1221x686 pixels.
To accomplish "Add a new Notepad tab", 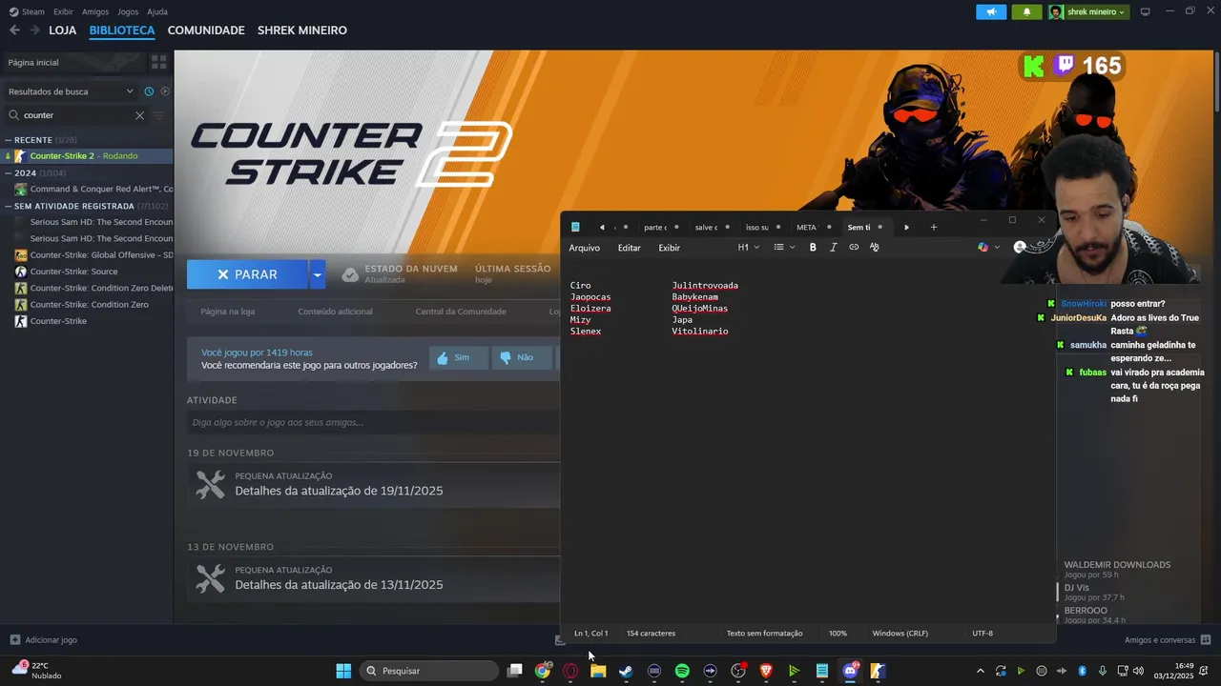I will point(934,227).
